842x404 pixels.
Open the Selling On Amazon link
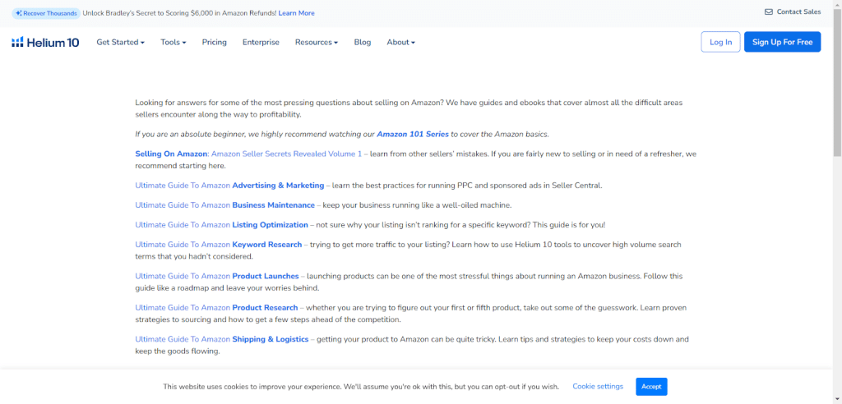coord(171,154)
